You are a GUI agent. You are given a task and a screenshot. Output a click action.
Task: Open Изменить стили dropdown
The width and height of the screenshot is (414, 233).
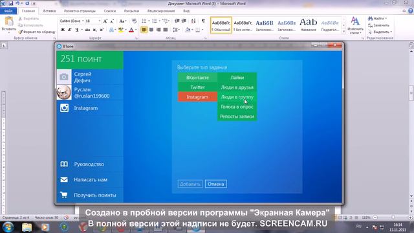click(355, 25)
